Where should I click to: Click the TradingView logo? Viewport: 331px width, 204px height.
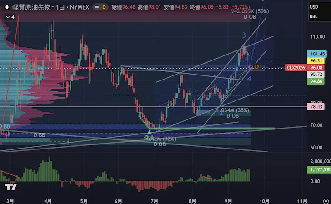point(10,187)
